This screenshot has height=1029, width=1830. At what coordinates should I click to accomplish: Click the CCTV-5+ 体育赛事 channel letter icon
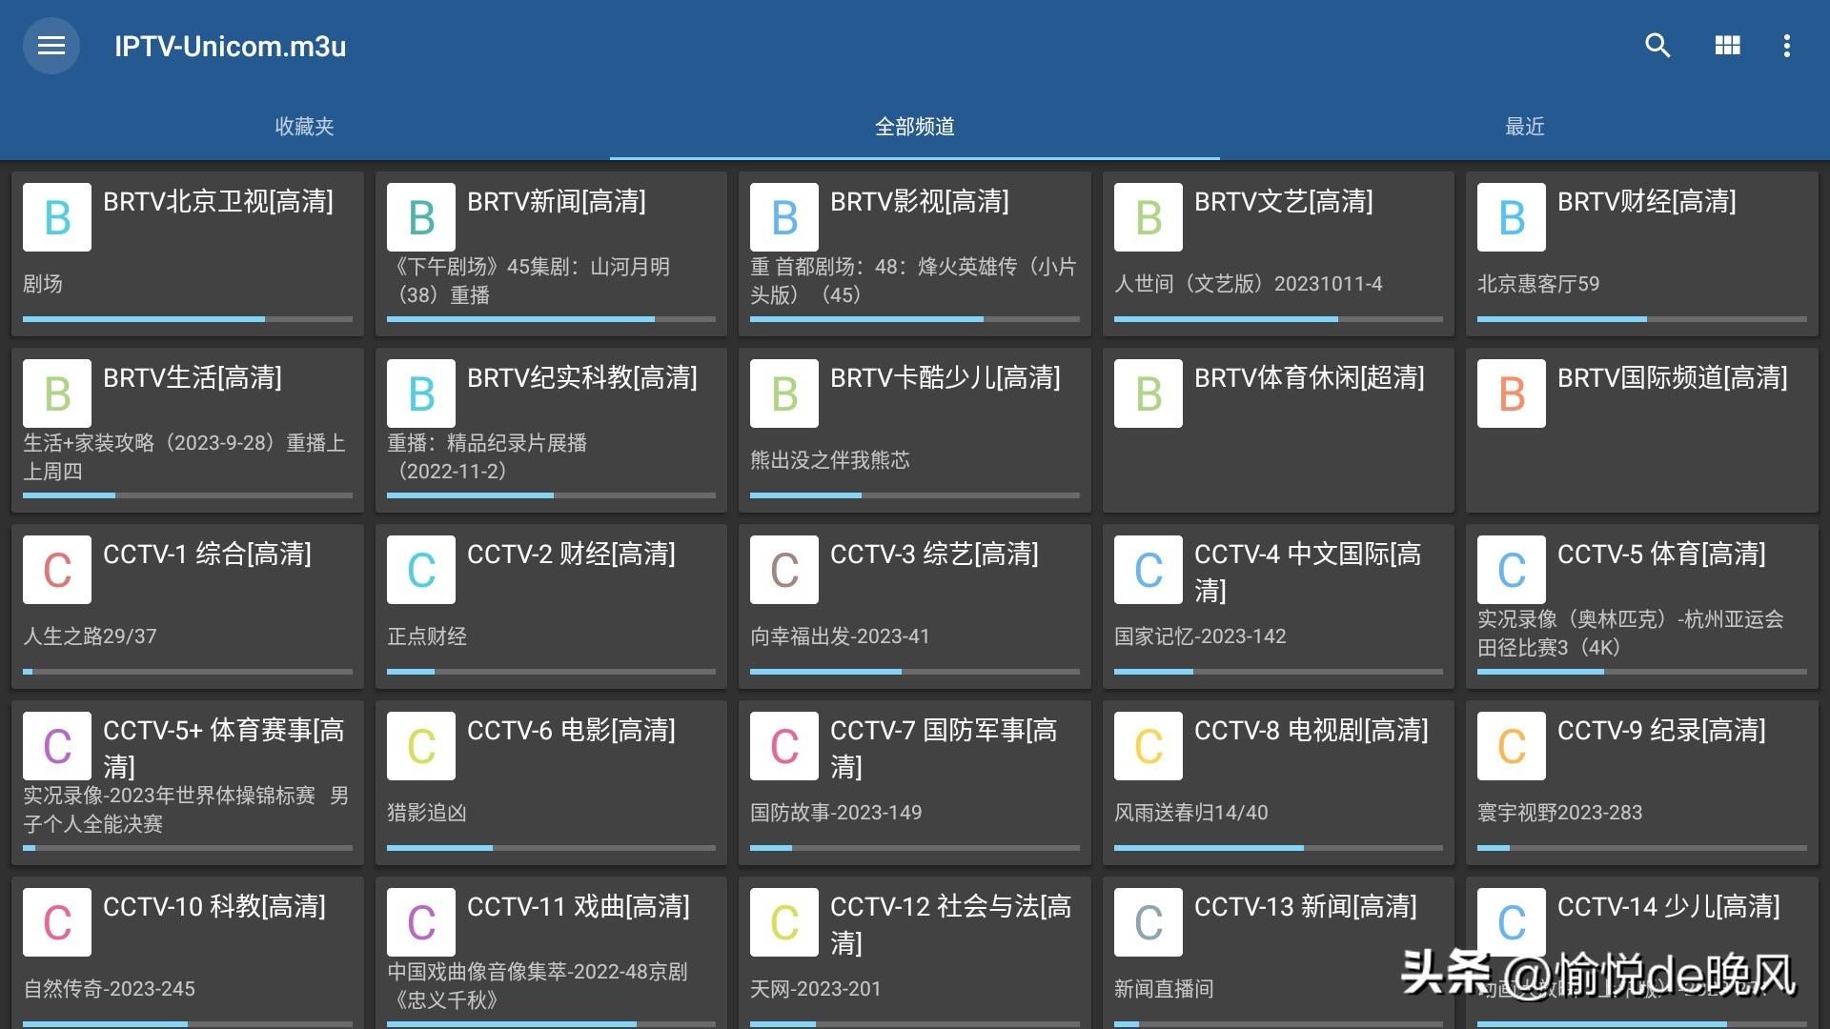click(57, 746)
